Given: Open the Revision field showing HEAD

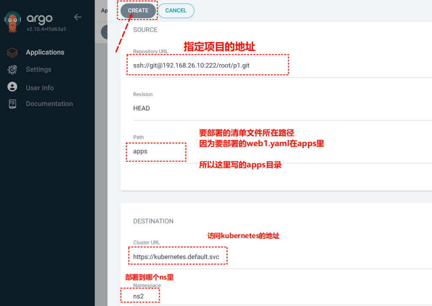Looking at the screenshot, I should click(211, 108).
